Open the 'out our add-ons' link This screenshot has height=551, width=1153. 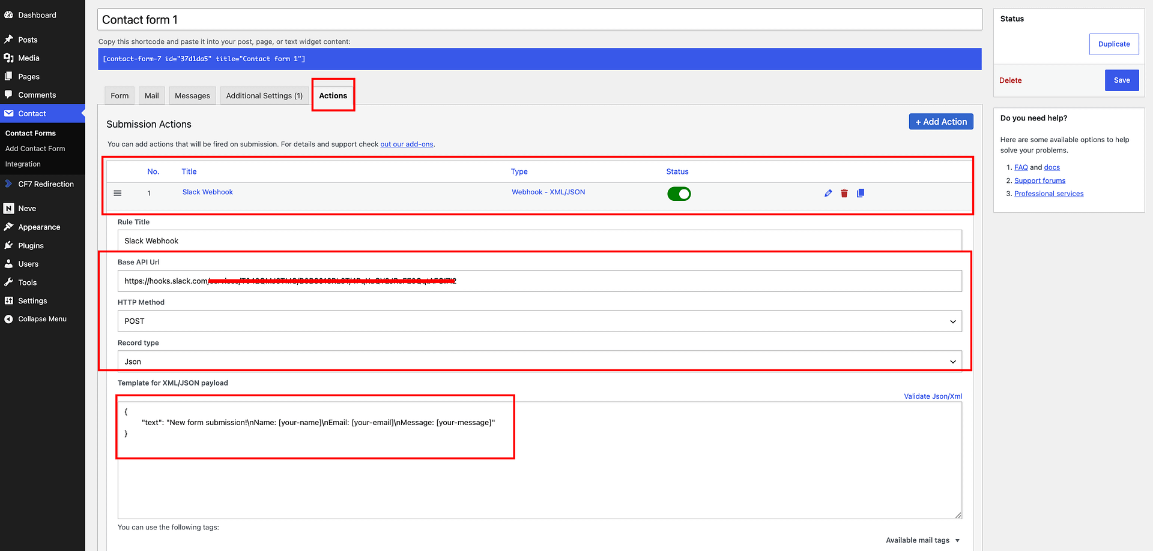pyautogui.click(x=407, y=144)
